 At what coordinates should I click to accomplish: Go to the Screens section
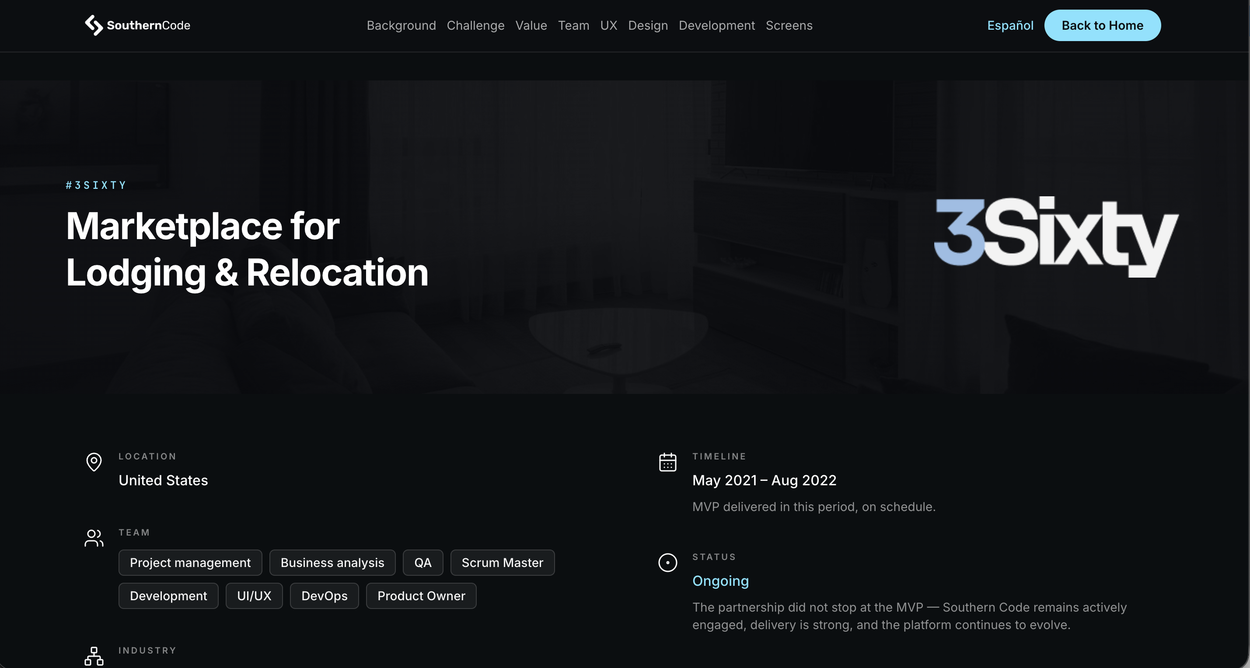pos(789,25)
